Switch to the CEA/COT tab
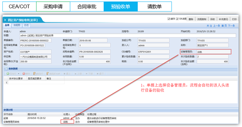The height and width of the screenshot is (127, 242). coord(19,7)
